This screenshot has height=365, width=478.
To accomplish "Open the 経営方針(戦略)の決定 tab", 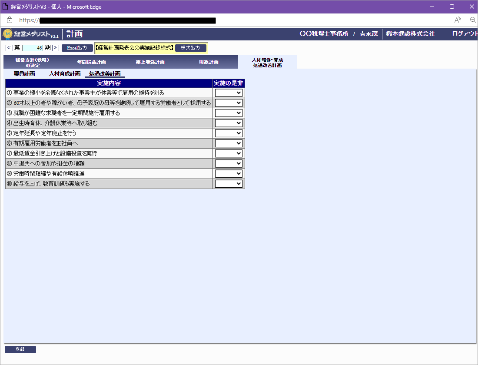I will pos(32,62).
